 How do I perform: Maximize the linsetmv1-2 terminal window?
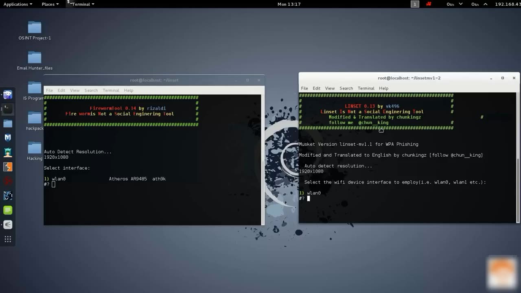pyautogui.click(x=503, y=78)
